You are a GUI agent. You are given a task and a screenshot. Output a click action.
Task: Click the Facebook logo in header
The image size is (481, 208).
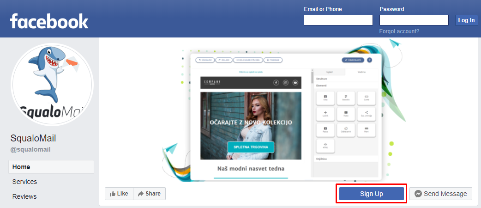tap(49, 21)
